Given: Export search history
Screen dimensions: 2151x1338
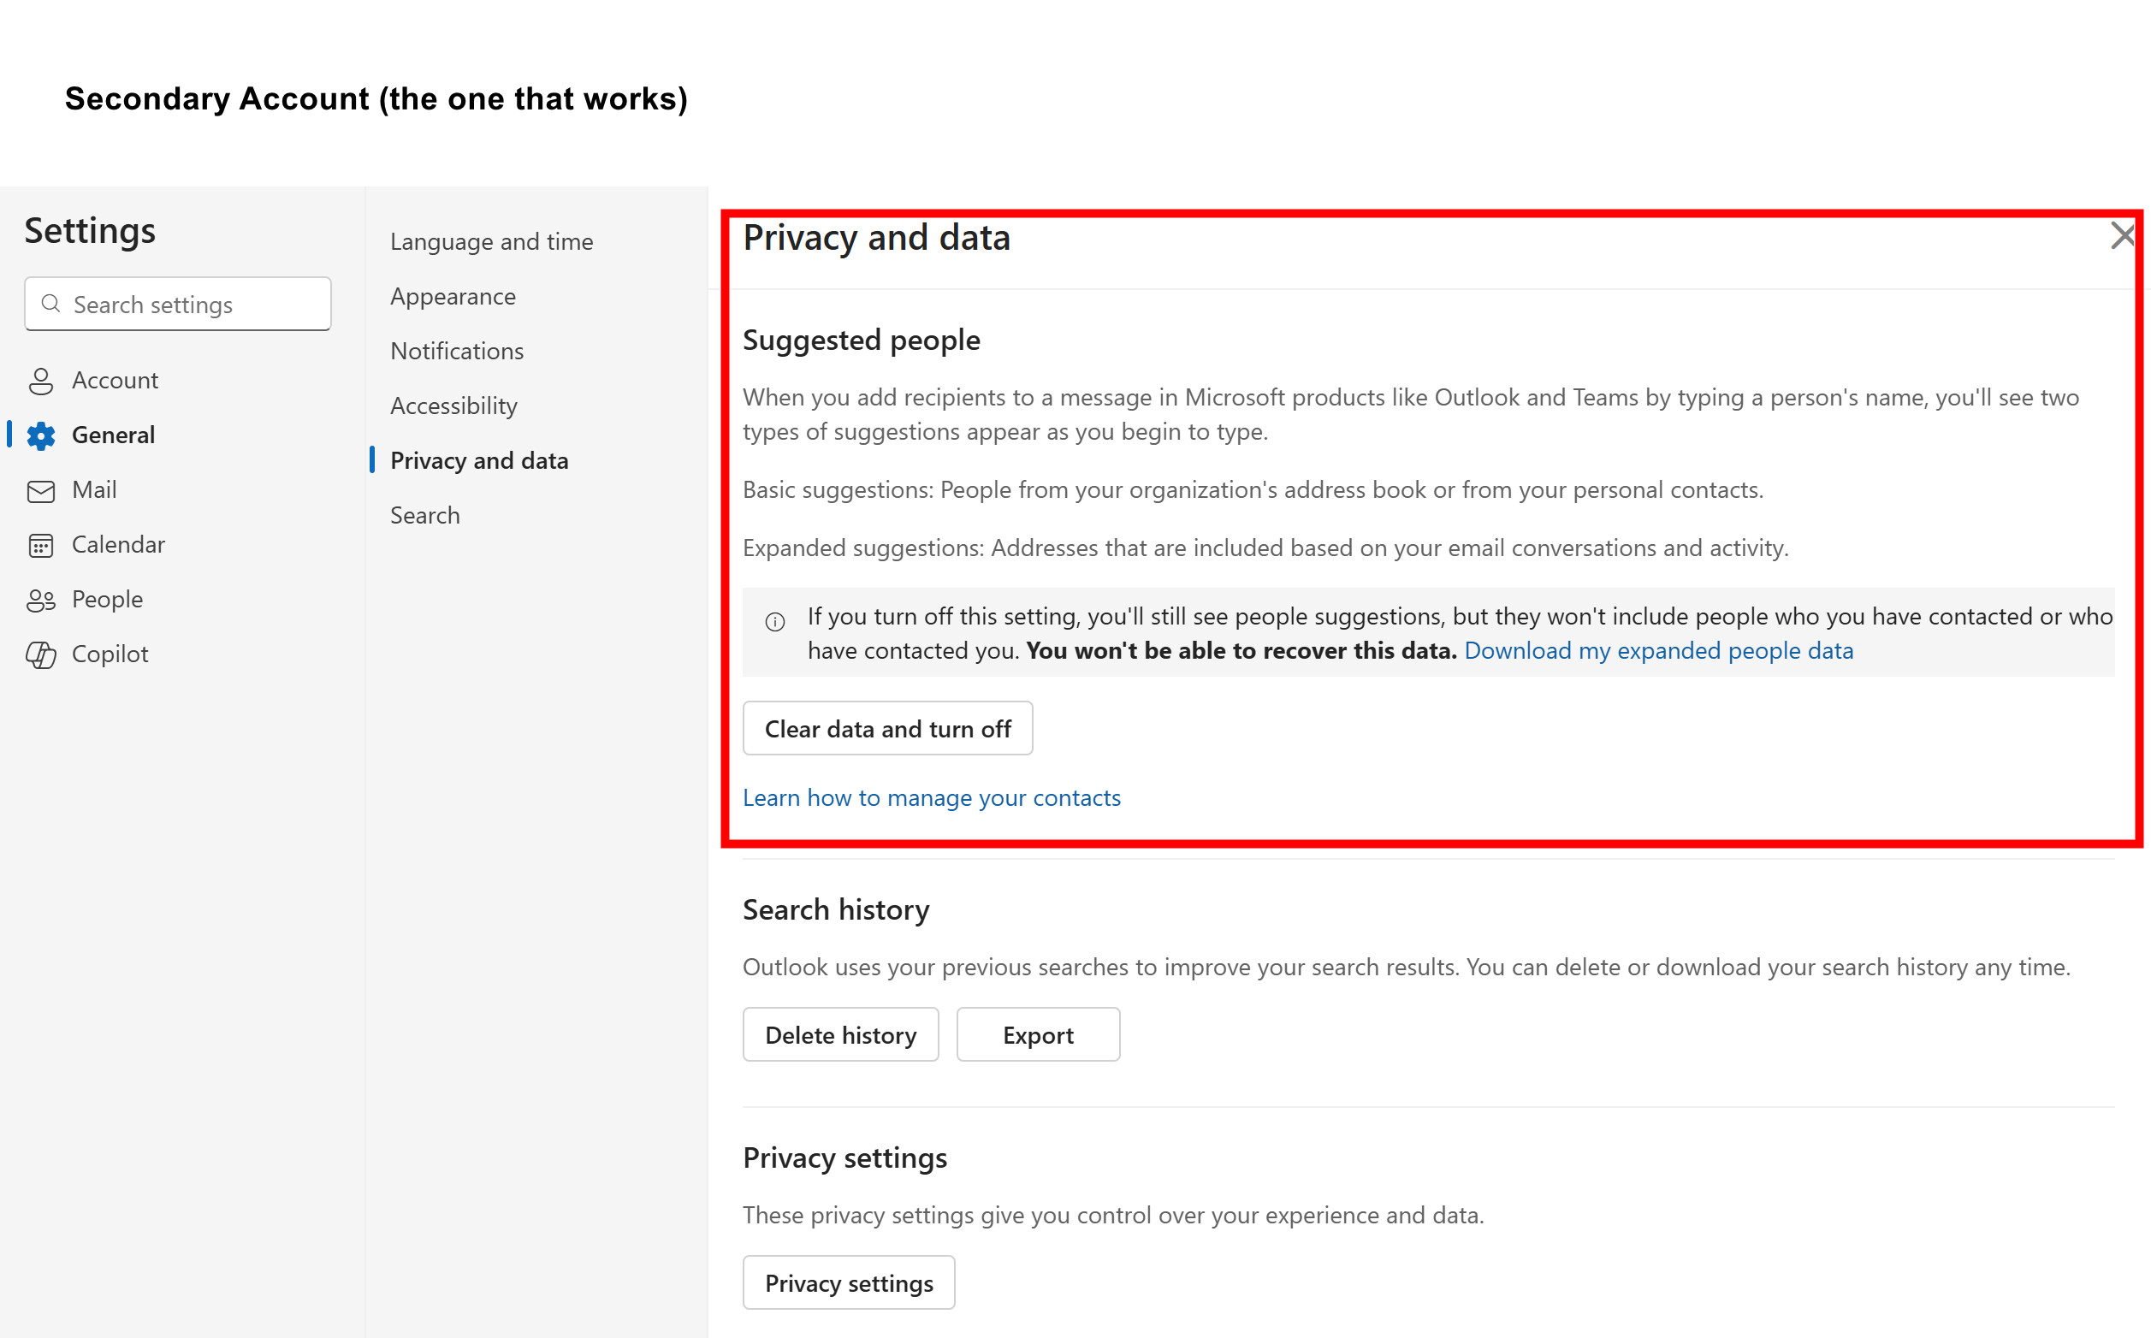Looking at the screenshot, I should point(1038,1034).
